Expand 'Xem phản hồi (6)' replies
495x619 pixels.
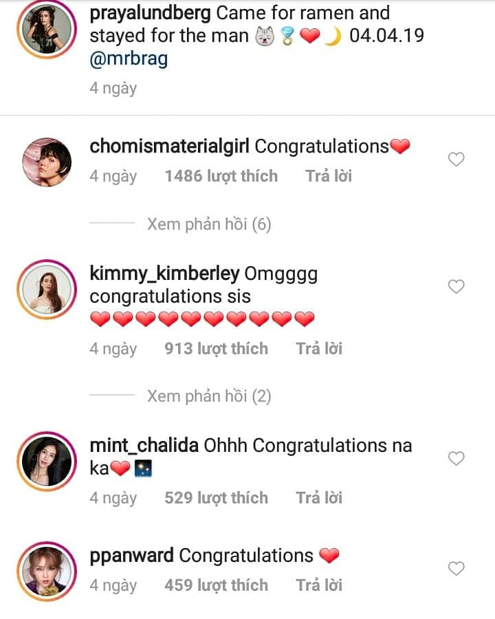pos(209,224)
